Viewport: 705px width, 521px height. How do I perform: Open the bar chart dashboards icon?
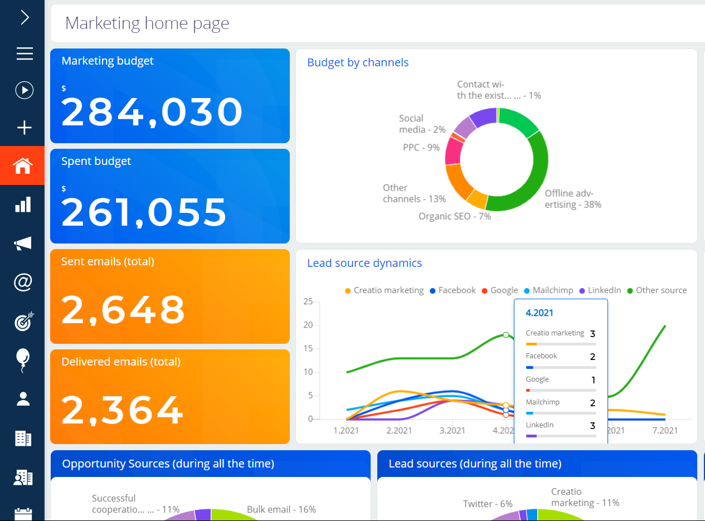23,204
